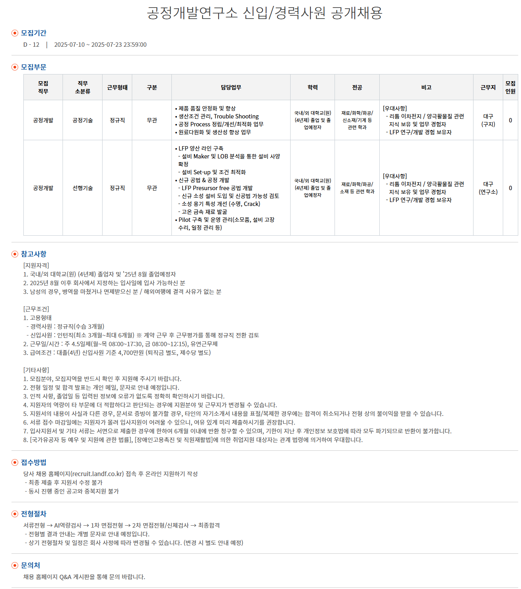Click the orange bullet icon beside 문의처

(14, 566)
